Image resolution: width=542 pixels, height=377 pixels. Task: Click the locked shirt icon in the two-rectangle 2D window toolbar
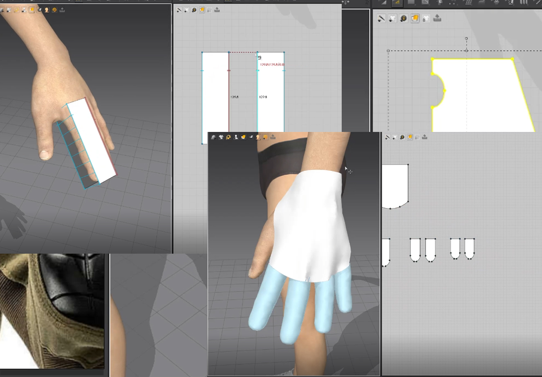click(209, 10)
